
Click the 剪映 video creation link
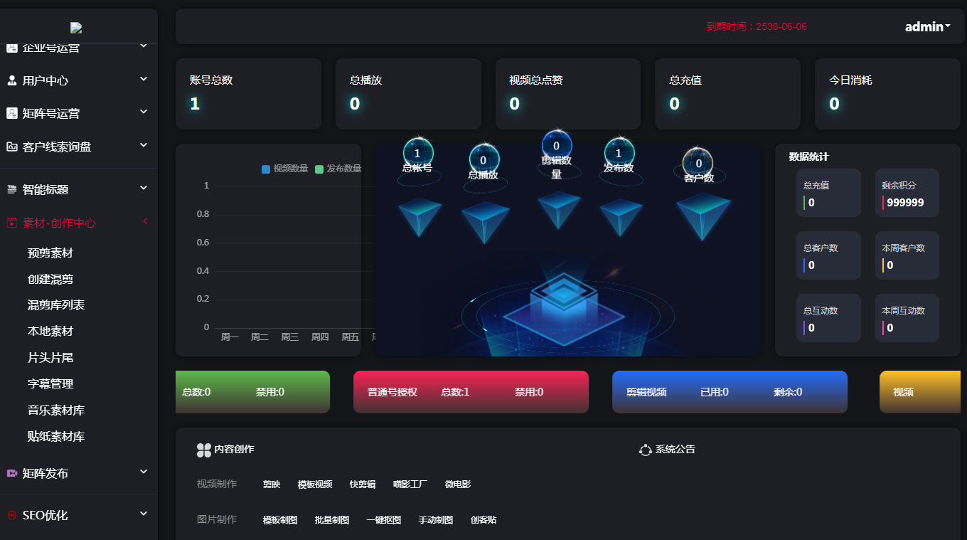coord(272,485)
